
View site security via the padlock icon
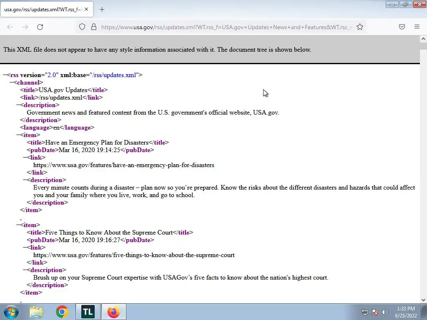(94, 27)
